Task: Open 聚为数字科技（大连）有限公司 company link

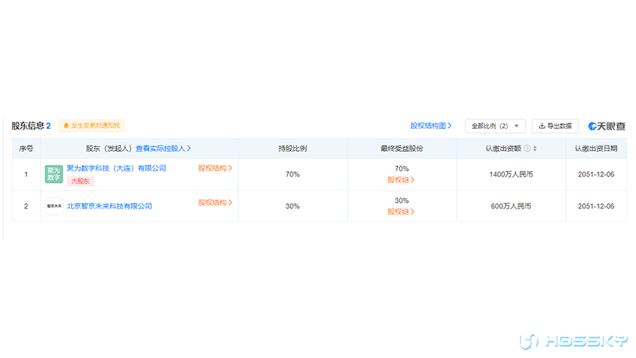Action: click(116, 168)
